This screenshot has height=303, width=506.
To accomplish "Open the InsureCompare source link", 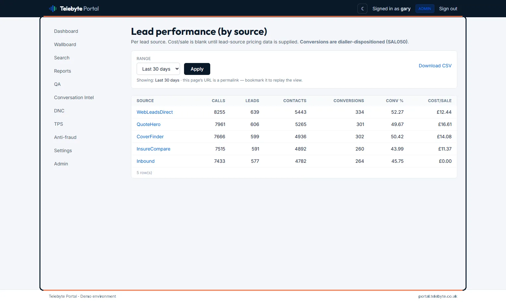I will pos(153,149).
